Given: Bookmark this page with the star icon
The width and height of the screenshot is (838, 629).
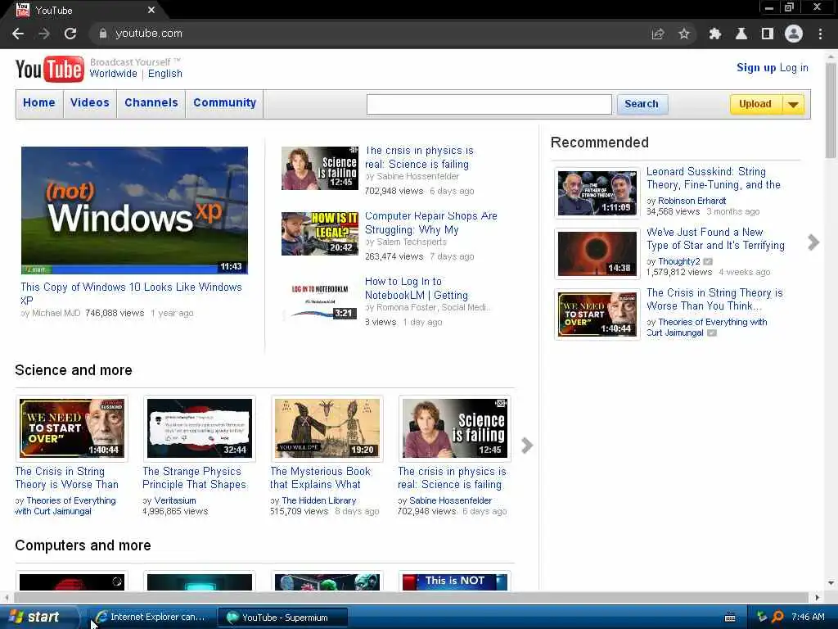Looking at the screenshot, I should tap(684, 34).
